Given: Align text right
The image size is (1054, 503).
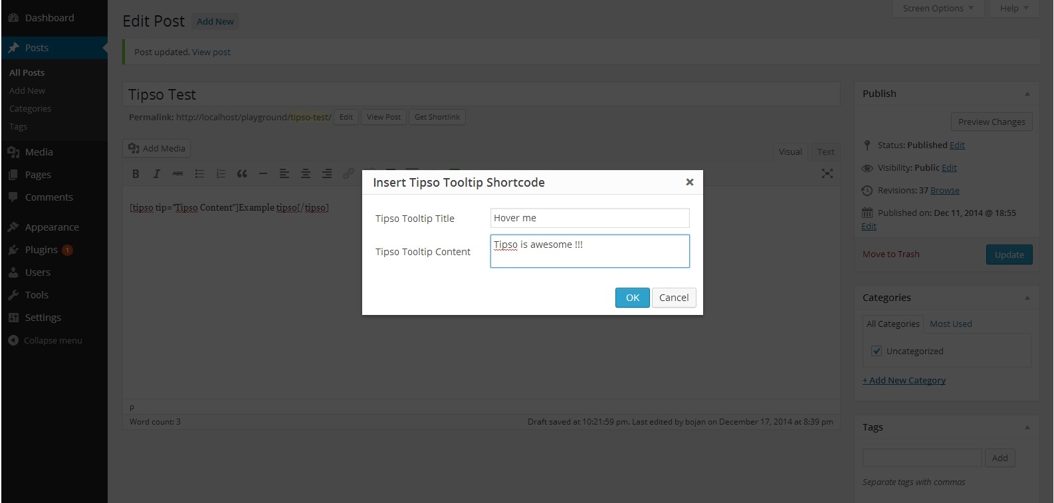Looking at the screenshot, I should coord(327,173).
